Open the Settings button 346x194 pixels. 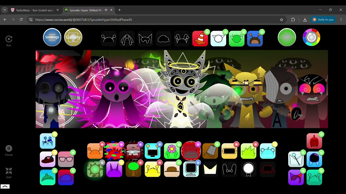[52, 37]
